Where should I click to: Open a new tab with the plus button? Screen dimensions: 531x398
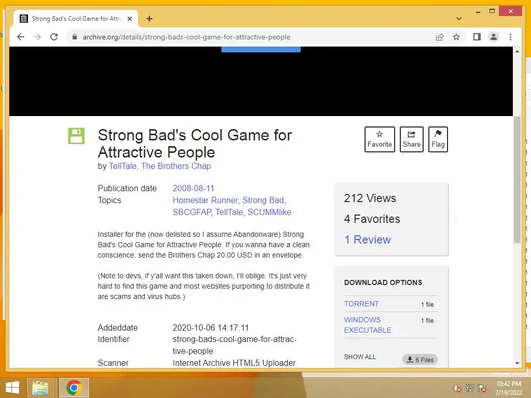pos(149,19)
